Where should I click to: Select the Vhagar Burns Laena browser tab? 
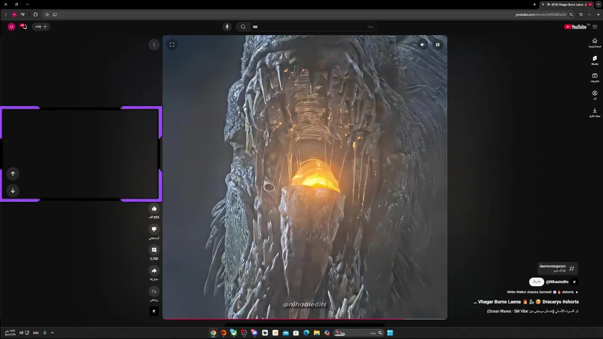(568, 4)
